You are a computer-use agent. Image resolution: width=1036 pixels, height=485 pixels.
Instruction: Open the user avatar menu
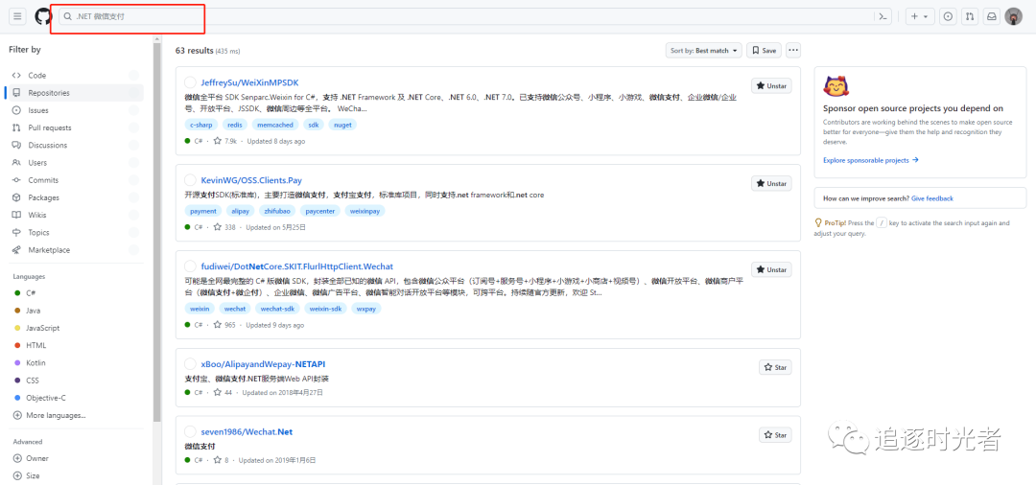(x=1014, y=16)
